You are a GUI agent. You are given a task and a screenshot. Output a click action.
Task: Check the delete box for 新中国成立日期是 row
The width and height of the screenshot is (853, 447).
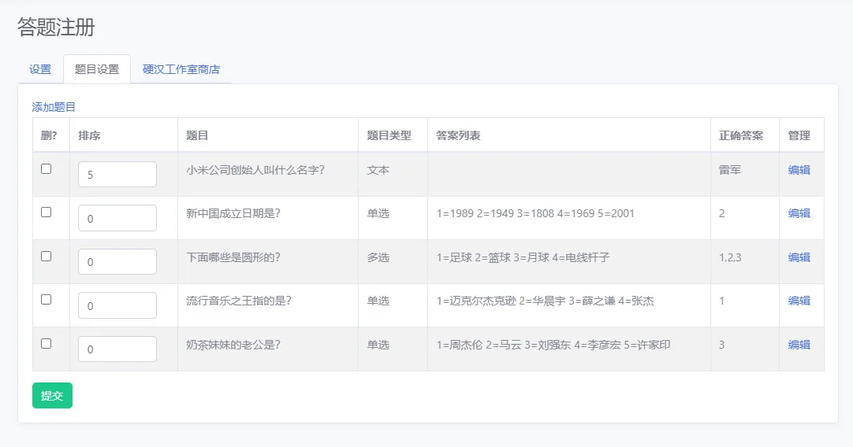coord(47,212)
